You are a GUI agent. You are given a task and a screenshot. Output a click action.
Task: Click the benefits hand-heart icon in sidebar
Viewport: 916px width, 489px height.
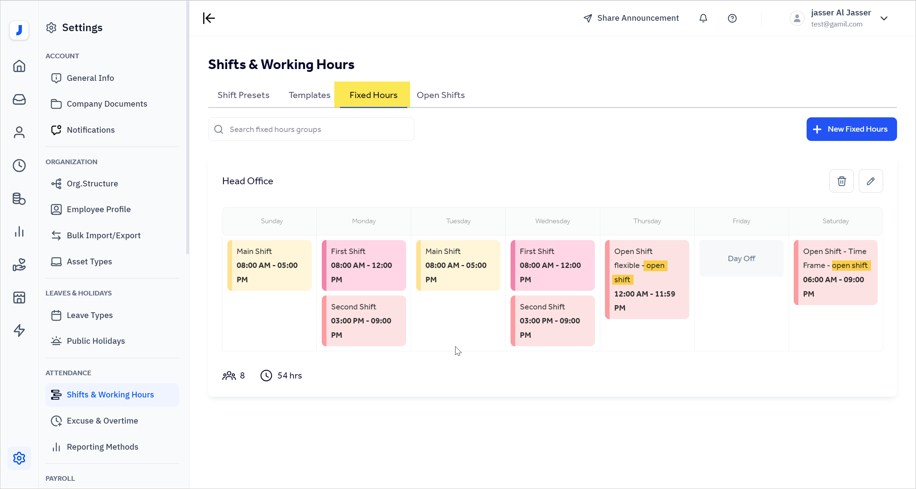19,265
